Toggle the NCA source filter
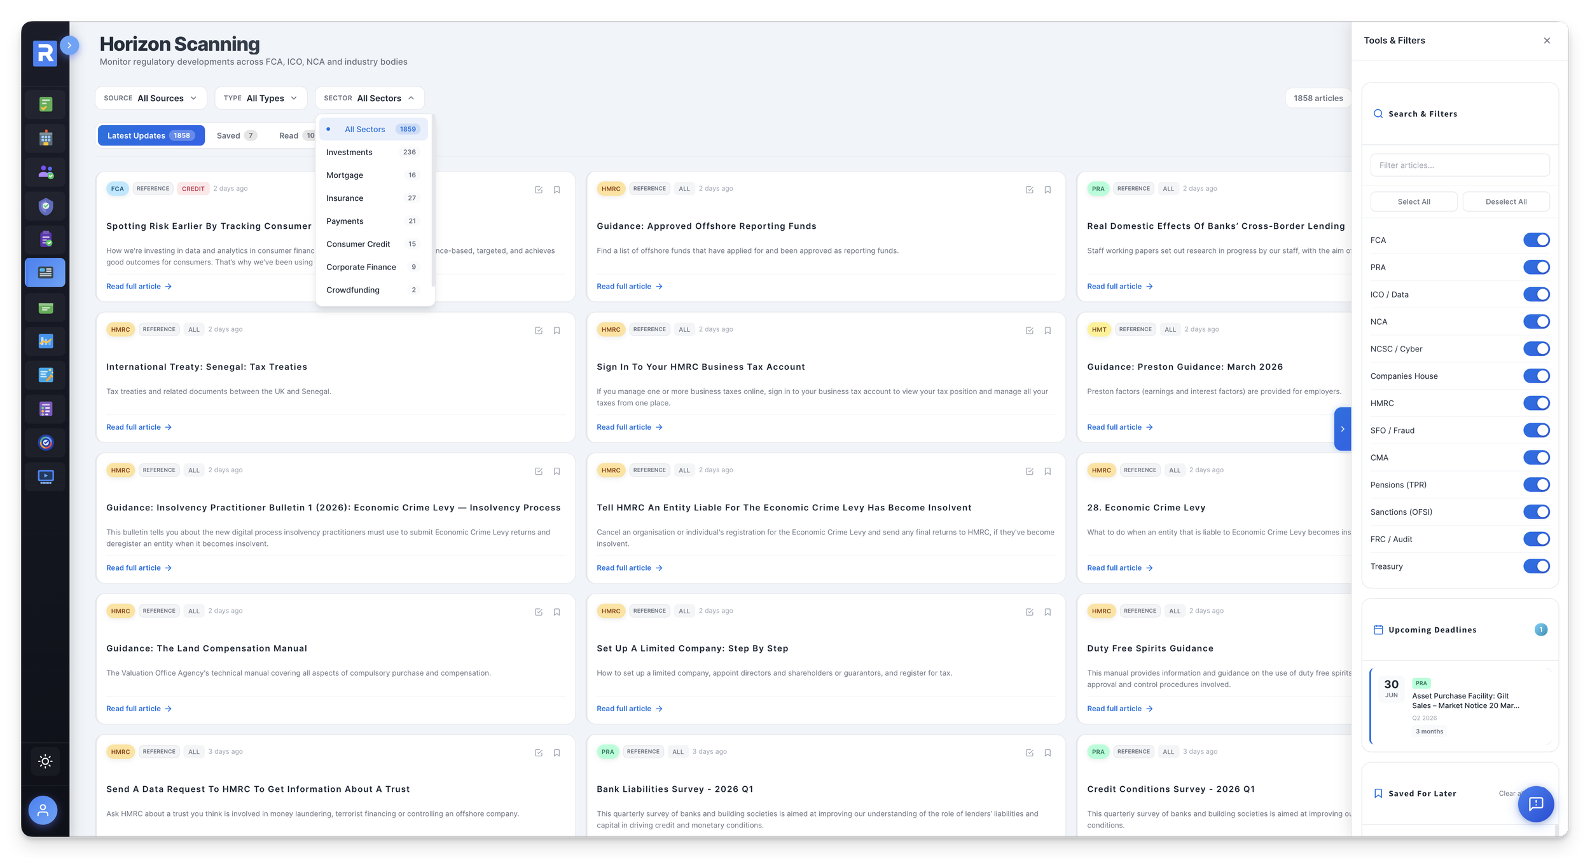1590x858 pixels. [x=1536, y=322]
